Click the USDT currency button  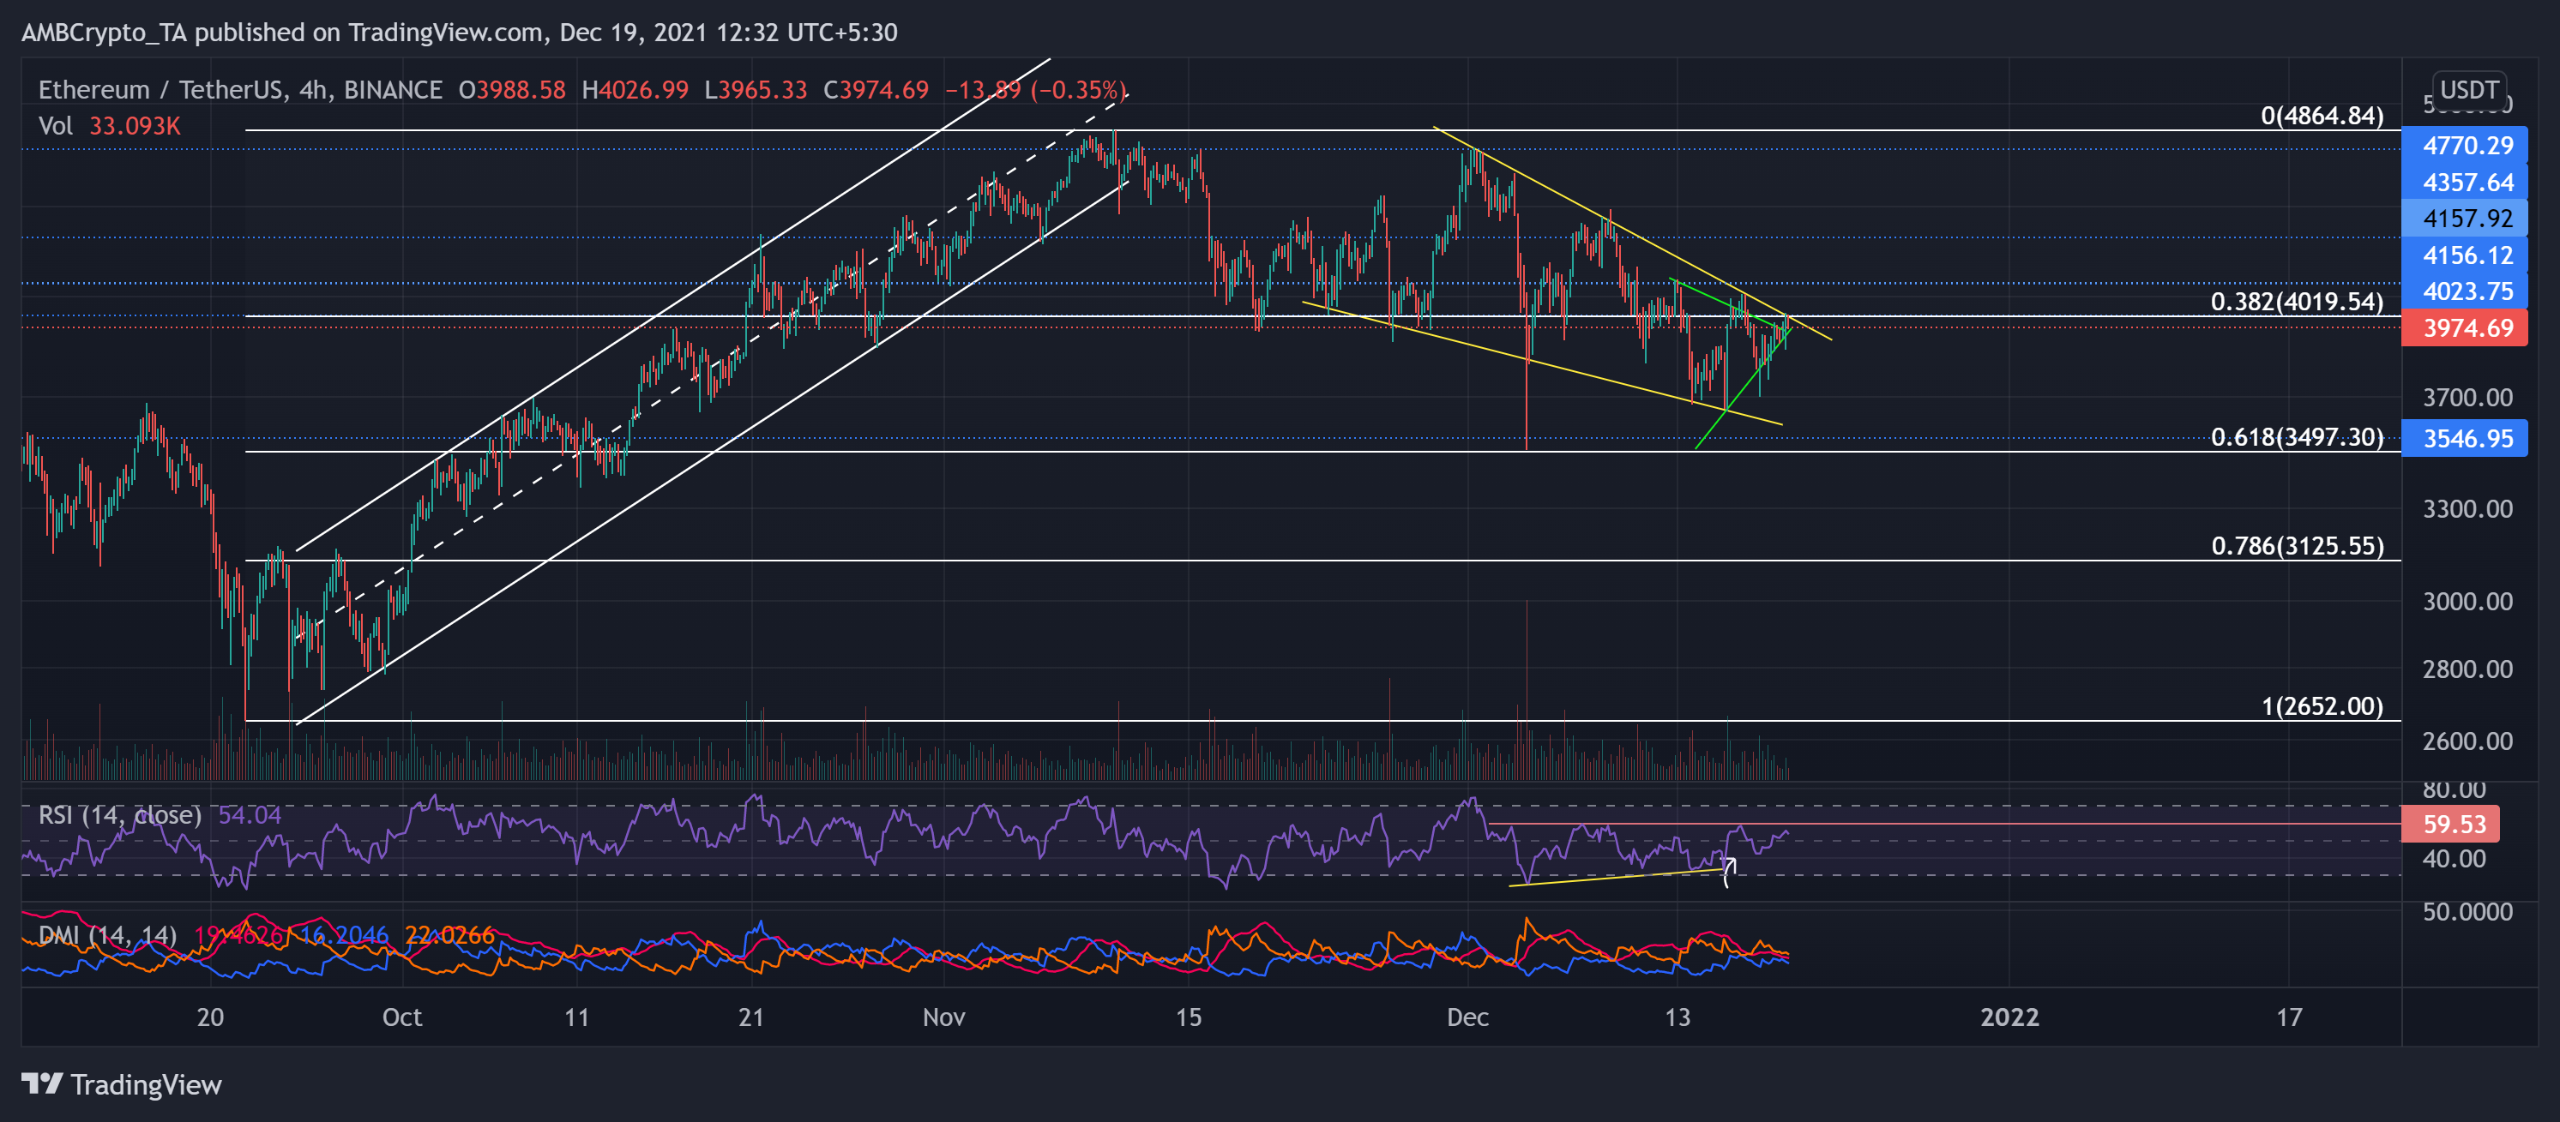[x=2467, y=89]
